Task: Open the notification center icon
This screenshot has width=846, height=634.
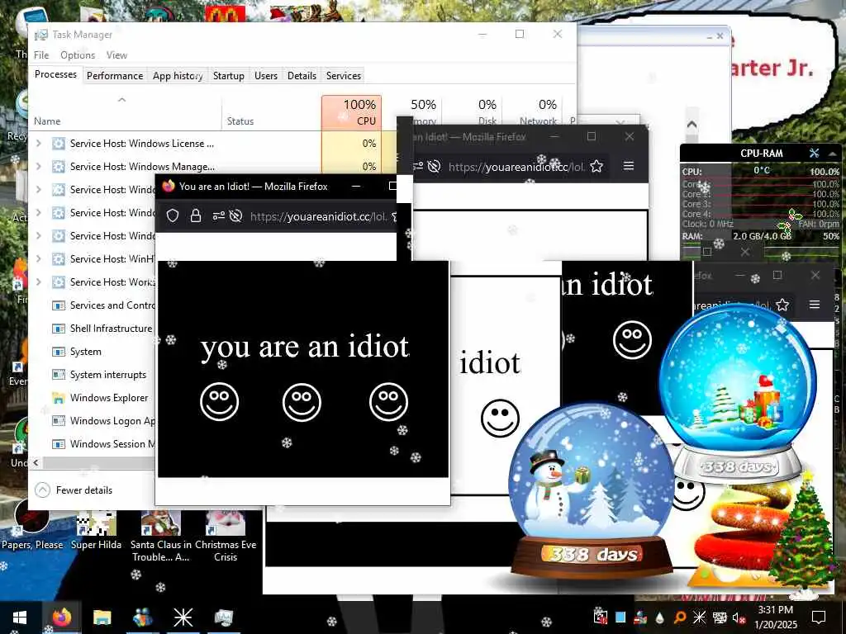Action: click(x=819, y=617)
